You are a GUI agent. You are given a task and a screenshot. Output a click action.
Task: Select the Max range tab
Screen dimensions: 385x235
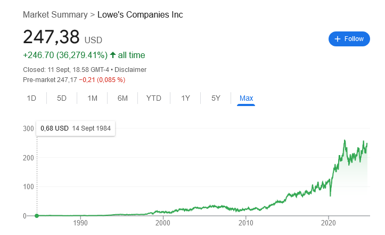pos(246,98)
